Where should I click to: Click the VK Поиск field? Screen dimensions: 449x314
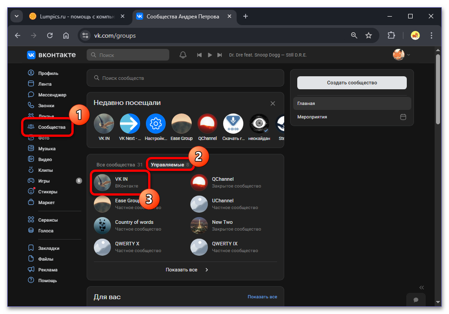(128, 55)
